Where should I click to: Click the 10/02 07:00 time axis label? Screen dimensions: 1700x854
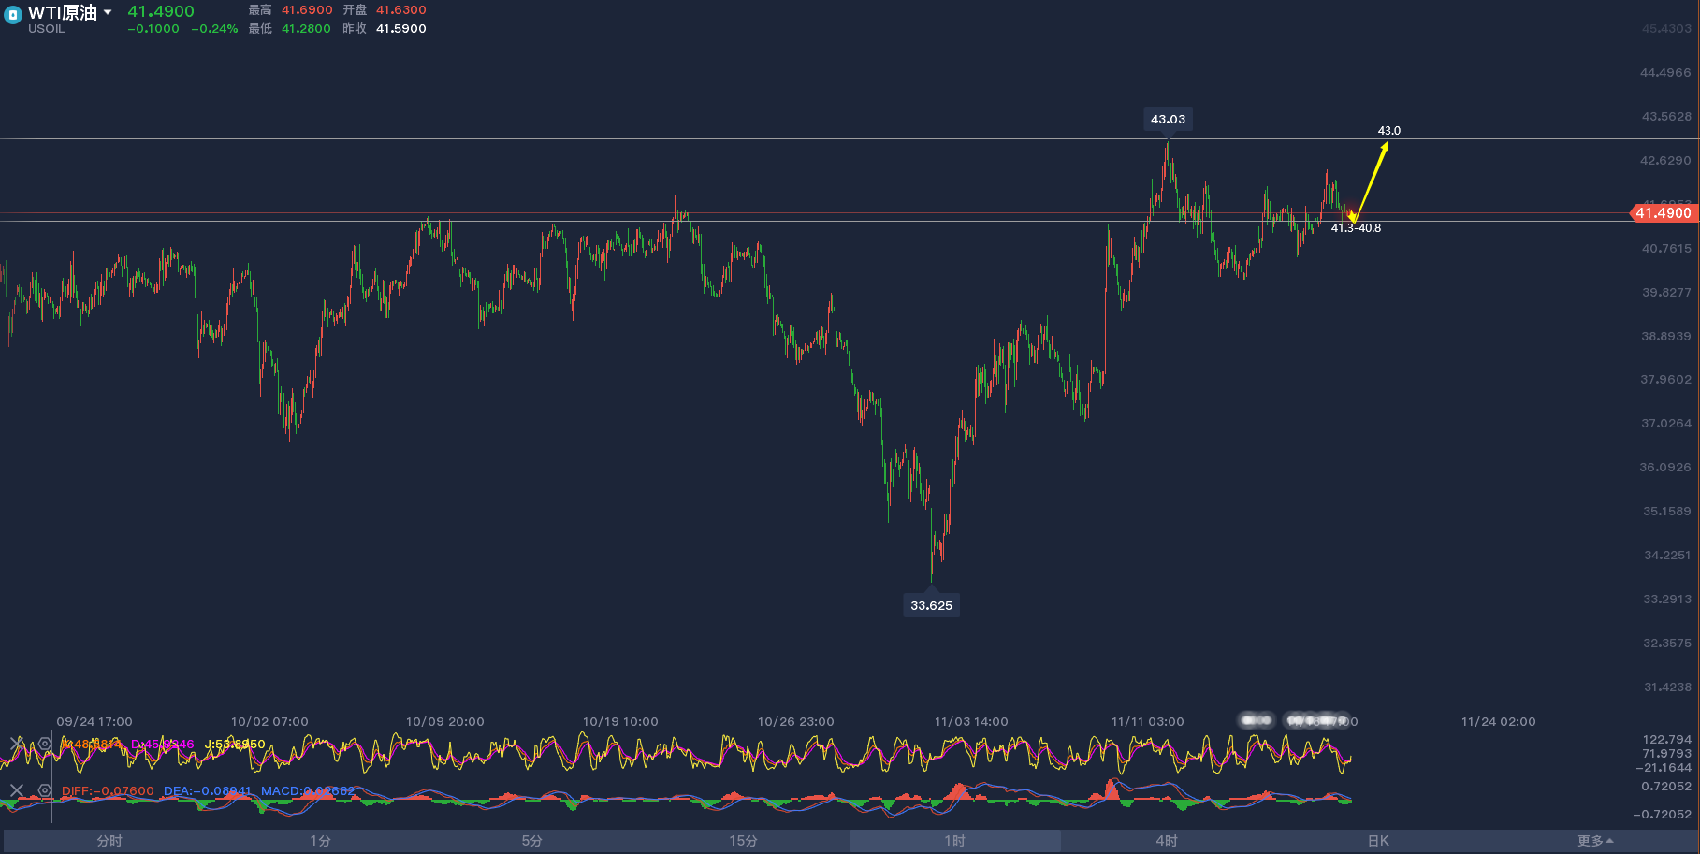(269, 722)
